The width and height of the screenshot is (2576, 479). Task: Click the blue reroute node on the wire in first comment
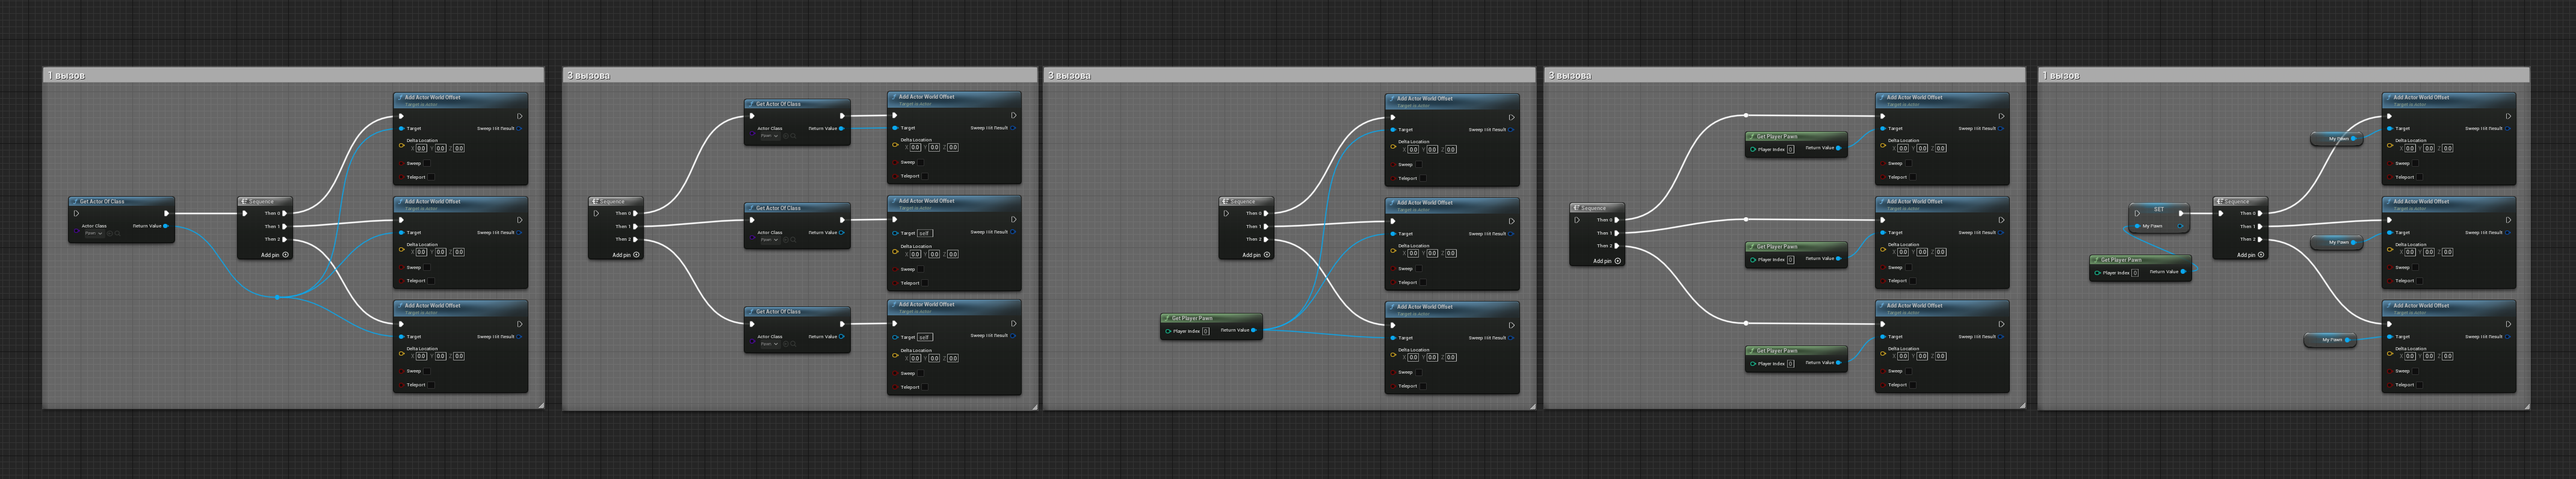277,297
